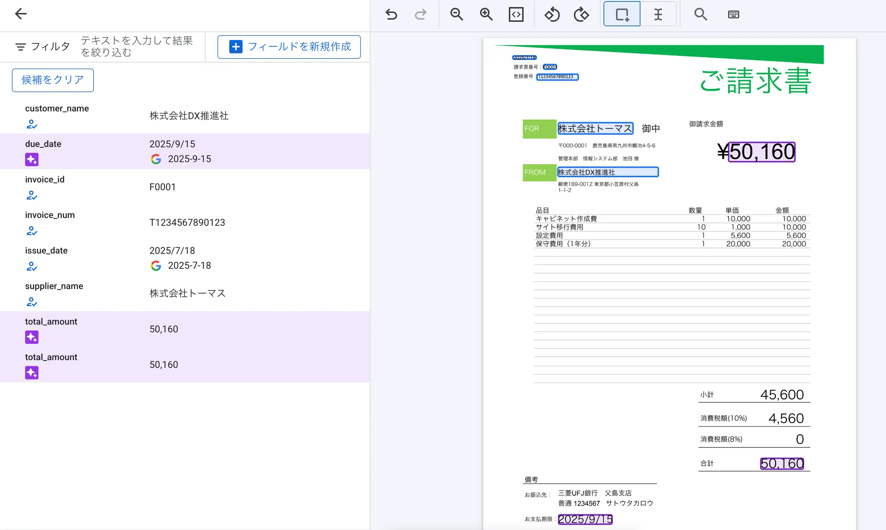Click the invoice_id confirmed-user icon
The image size is (886, 530).
(x=32, y=195)
